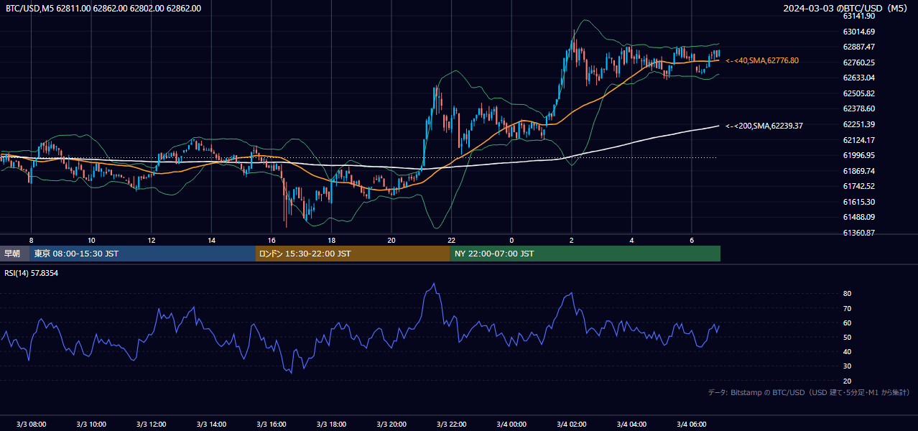Click the 3/4 02:00 time label
The width and height of the screenshot is (918, 431).
click(572, 424)
